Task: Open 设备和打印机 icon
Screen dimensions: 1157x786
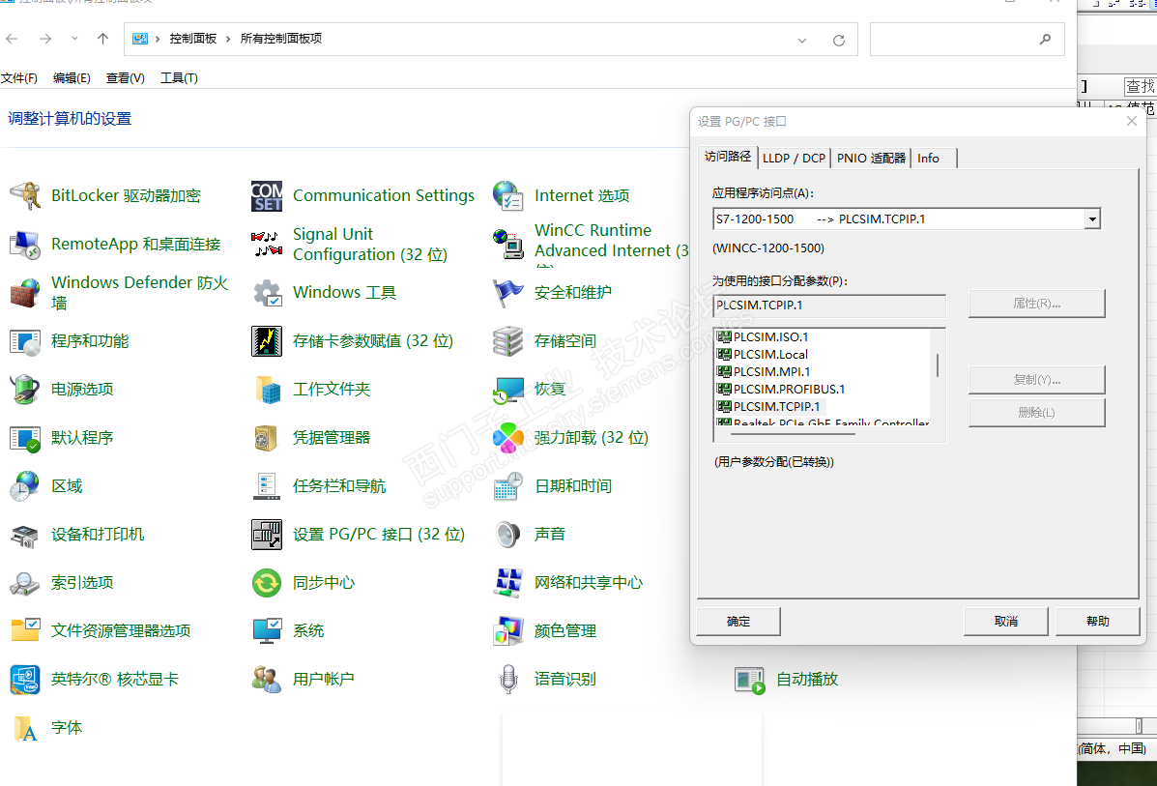Action: pos(25,535)
